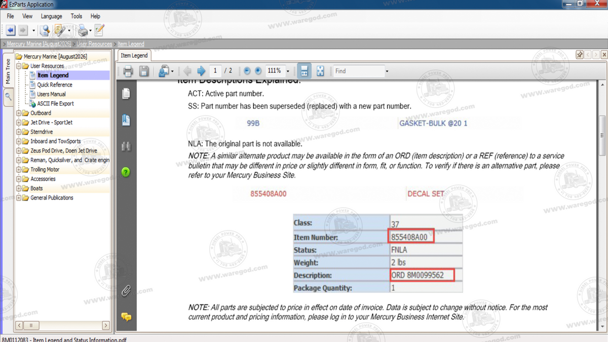The width and height of the screenshot is (608, 342).
Task: Click Mercury Marine breadcrumb link
Action: [40, 44]
